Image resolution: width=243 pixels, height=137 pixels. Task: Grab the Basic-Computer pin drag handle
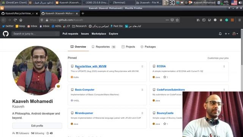tap(142, 90)
